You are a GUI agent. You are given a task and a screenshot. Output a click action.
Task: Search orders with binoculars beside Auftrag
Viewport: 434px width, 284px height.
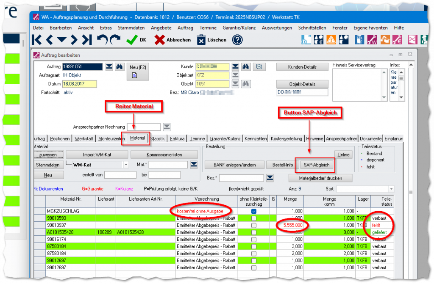119,66
